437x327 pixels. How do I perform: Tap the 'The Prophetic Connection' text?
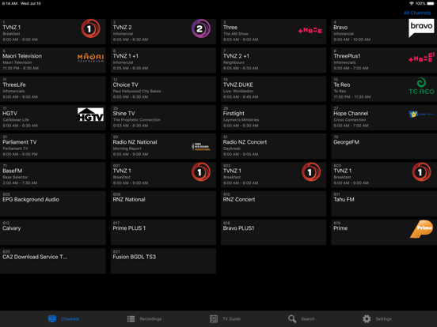point(136,120)
